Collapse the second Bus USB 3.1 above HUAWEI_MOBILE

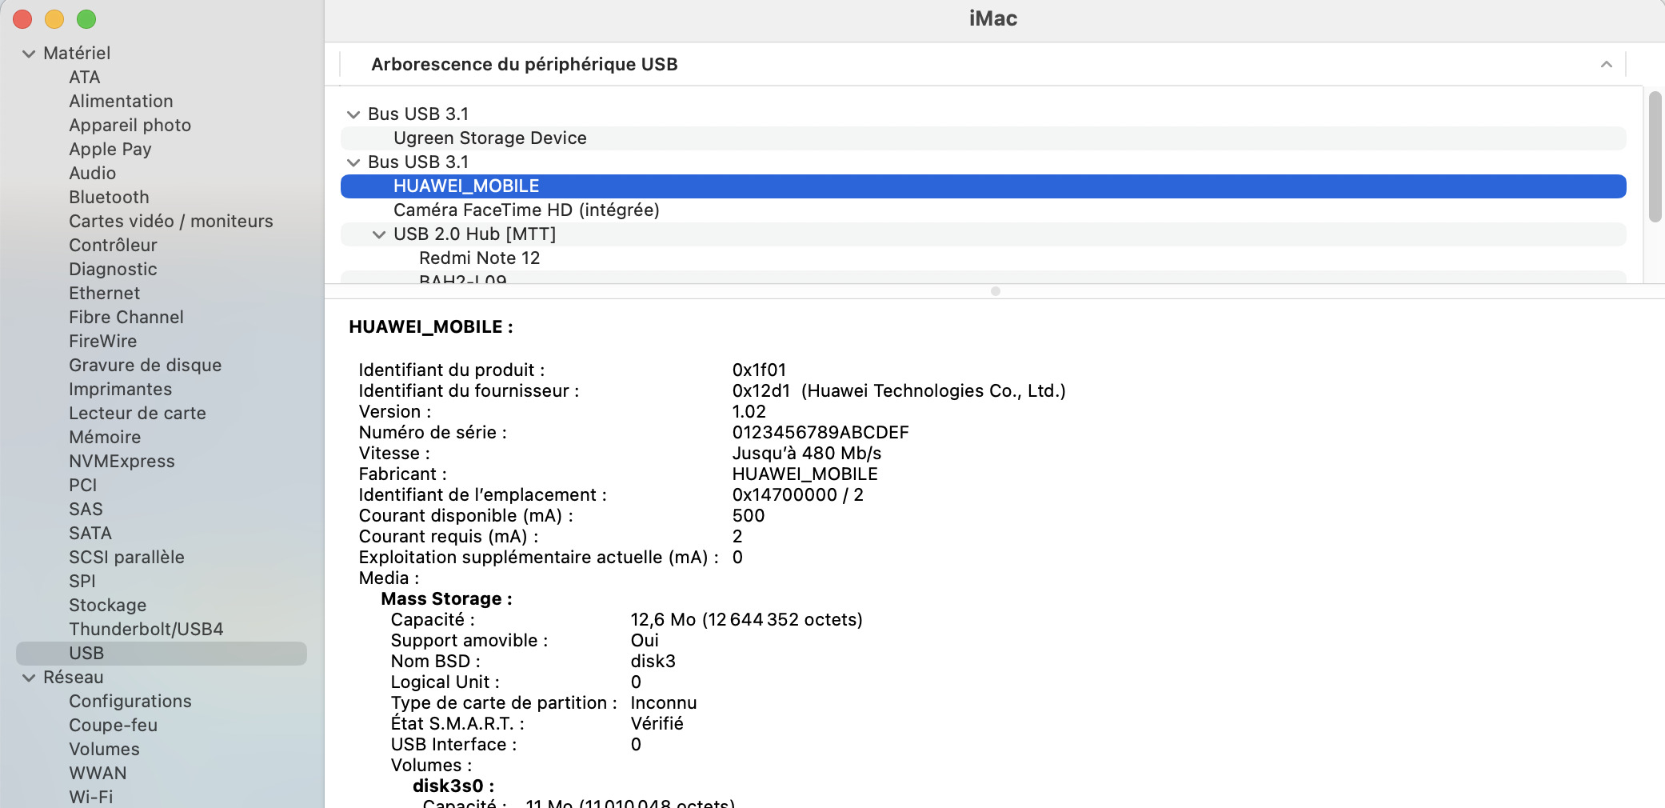click(x=353, y=162)
